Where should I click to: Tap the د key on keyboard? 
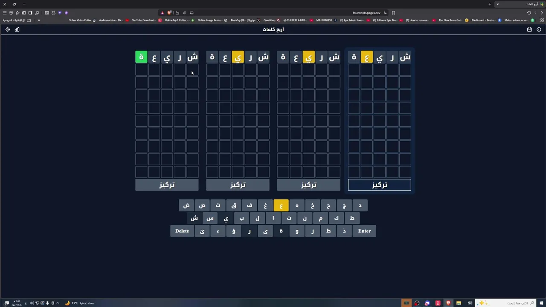click(360, 206)
